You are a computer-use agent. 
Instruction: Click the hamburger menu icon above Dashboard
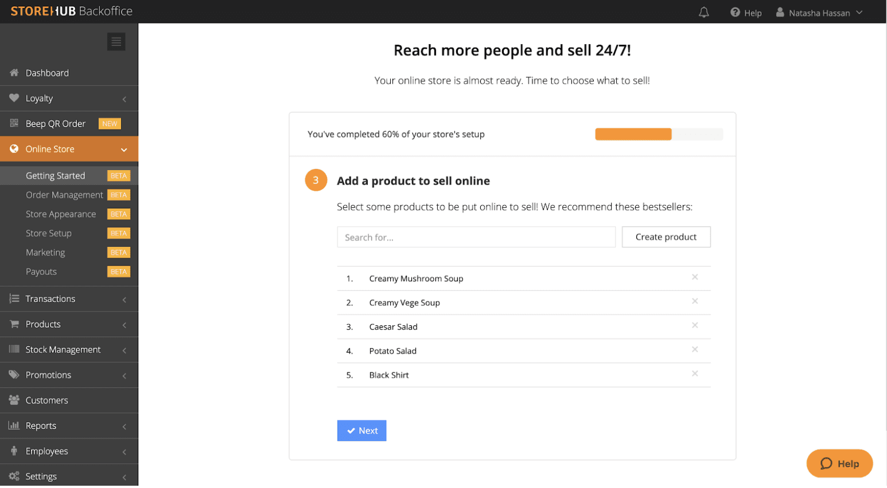pos(116,41)
